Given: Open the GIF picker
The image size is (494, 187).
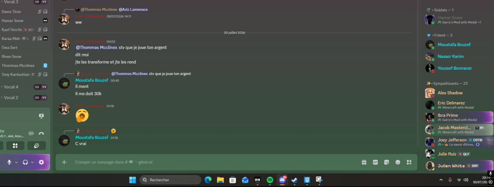Looking at the screenshot, I should 375,162.
